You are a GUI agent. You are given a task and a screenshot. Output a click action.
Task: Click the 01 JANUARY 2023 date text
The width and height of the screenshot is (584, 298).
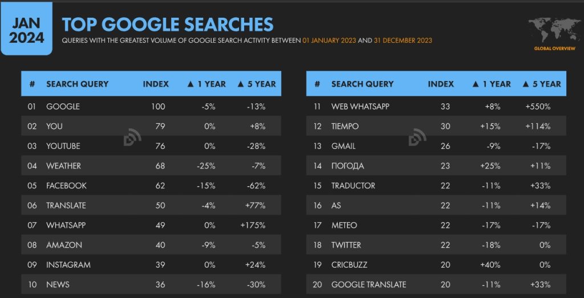tap(329, 41)
